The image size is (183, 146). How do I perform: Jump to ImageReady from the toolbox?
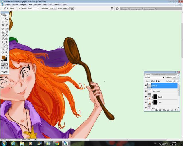click(5, 72)
